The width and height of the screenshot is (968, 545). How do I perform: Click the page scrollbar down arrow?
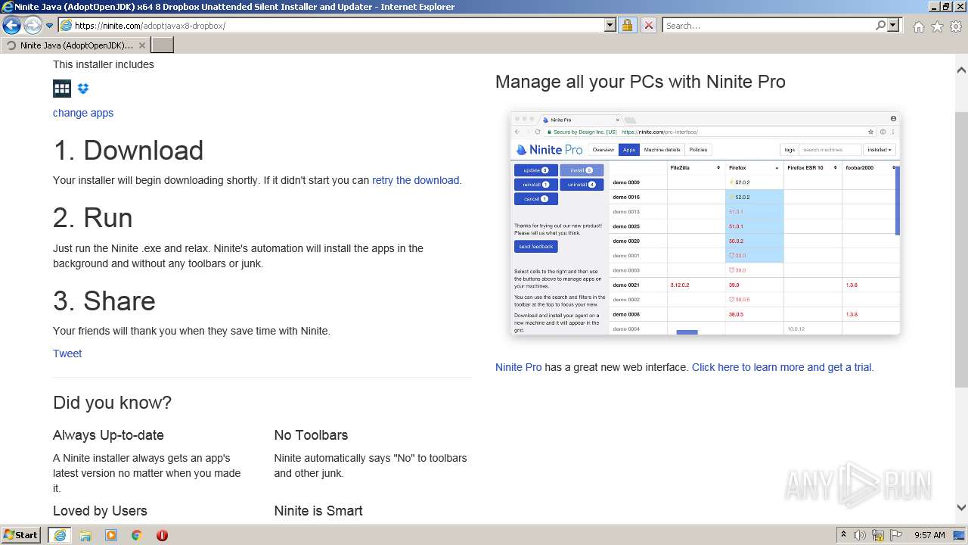[x=961, y=508]
